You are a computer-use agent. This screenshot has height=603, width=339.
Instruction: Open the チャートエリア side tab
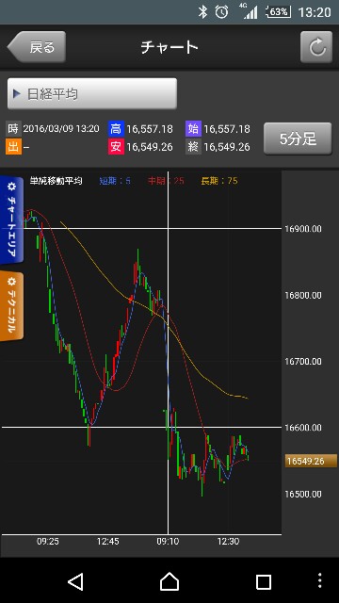(x=11, y=220)
